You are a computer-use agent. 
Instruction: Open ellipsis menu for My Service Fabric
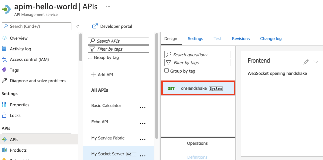tap(143, 140)
